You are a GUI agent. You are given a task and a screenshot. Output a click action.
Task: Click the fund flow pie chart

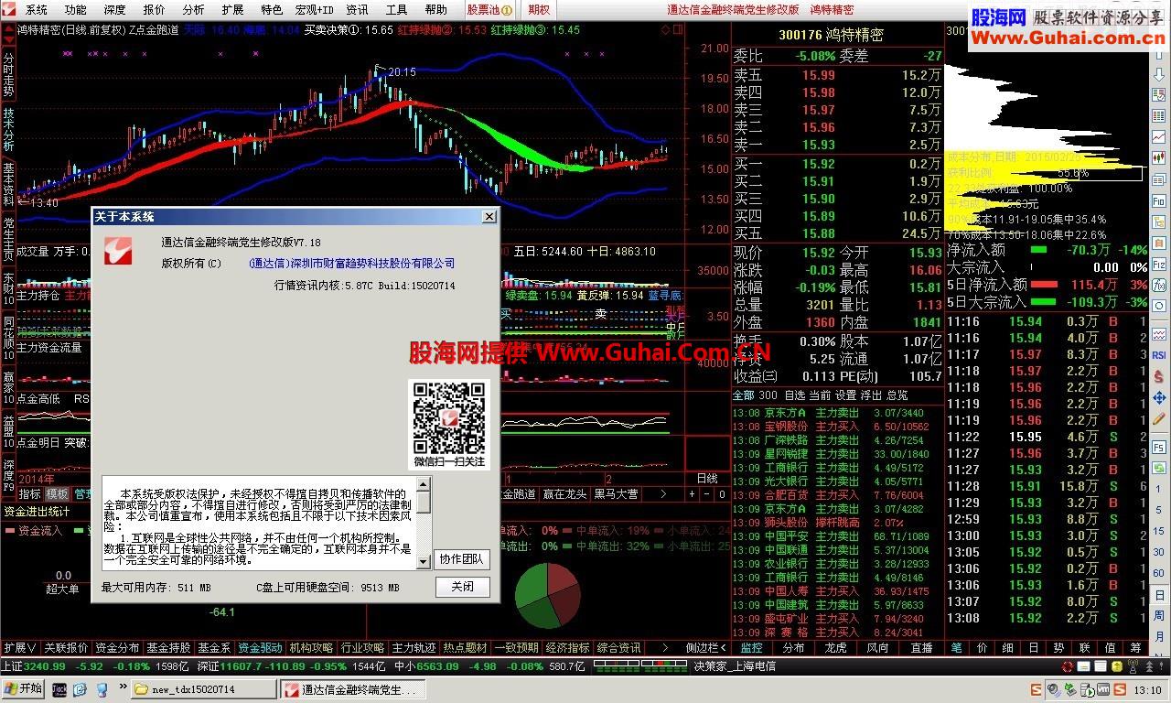click(547, 595)
